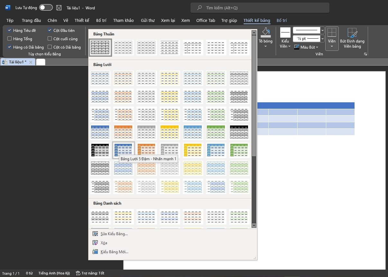Check the Cột cuối cùng checkbox
This screenshot has width=388, height=277.
click(x=50, y=39)
